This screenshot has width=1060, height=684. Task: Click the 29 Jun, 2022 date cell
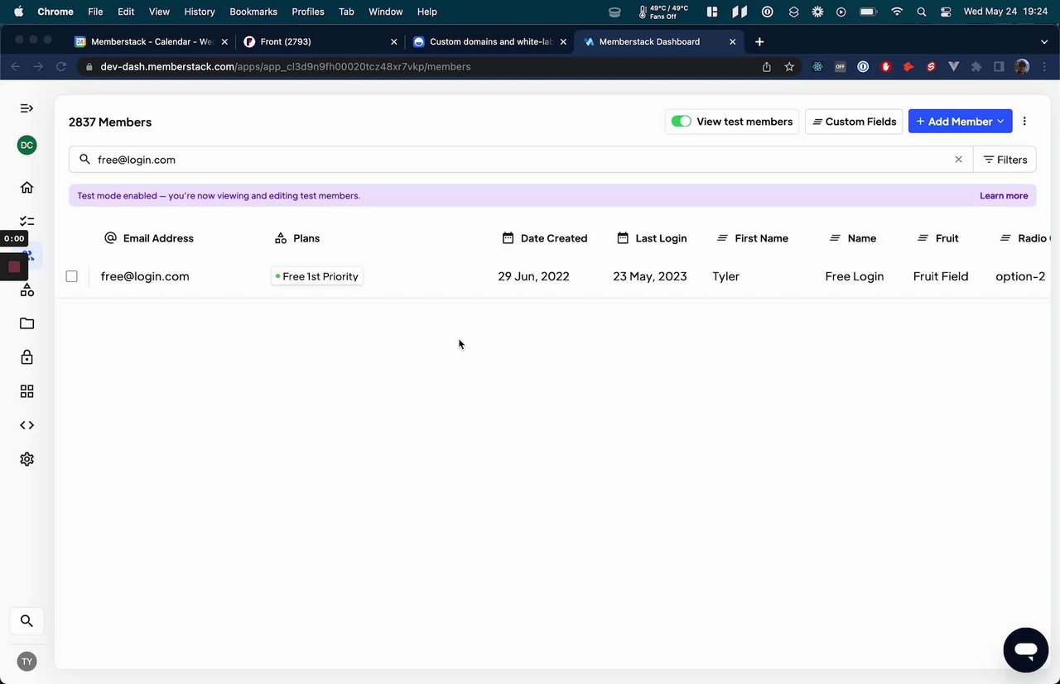coord(534,276)
